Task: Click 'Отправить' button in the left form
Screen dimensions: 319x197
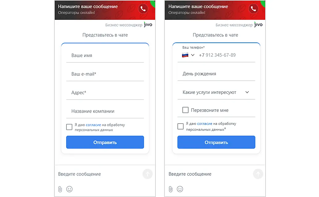Action: point(105,142)
